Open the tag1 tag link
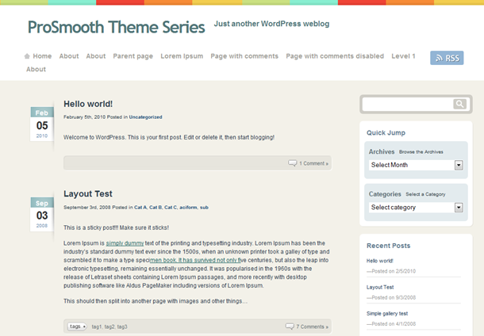This screenshot has width=484, height=336. coord(96,326)
